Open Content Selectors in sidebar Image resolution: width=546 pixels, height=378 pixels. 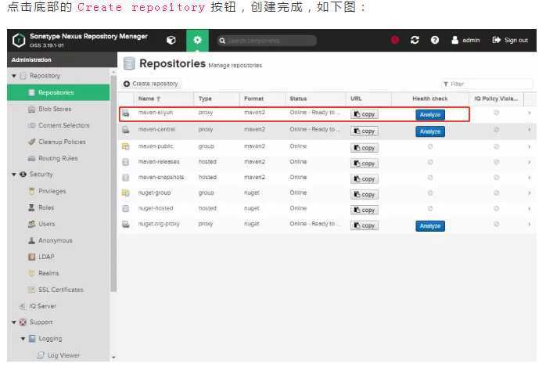[63, 125]
